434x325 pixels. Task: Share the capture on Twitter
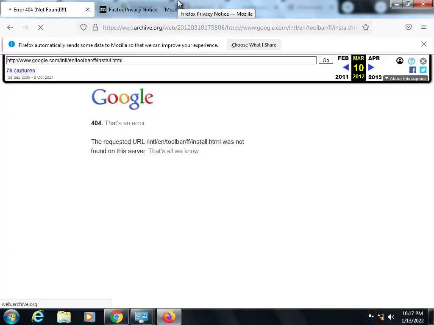(423, 70)
